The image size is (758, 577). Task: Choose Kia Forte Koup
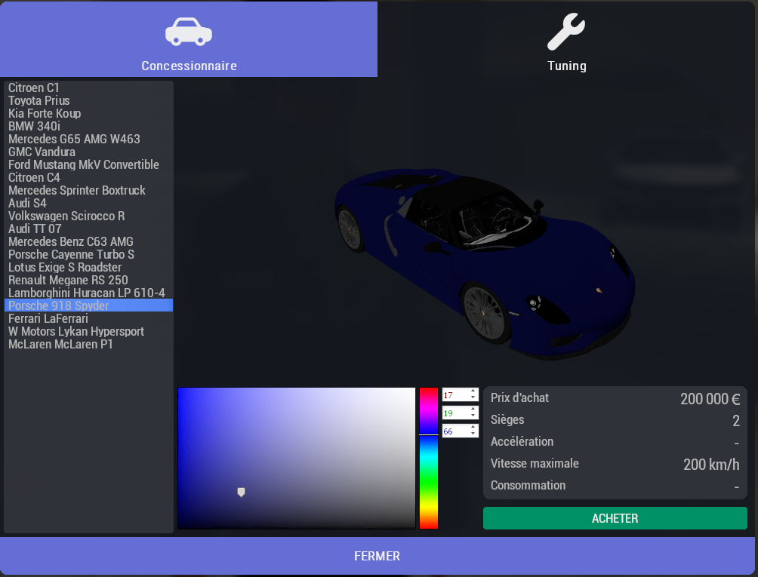click(x=88, y=113)
